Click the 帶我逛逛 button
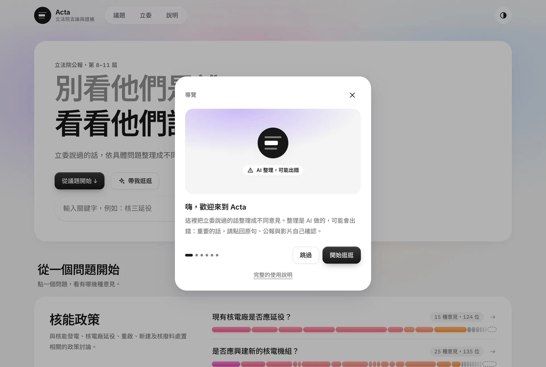546x367 pixels. [135, 181]
